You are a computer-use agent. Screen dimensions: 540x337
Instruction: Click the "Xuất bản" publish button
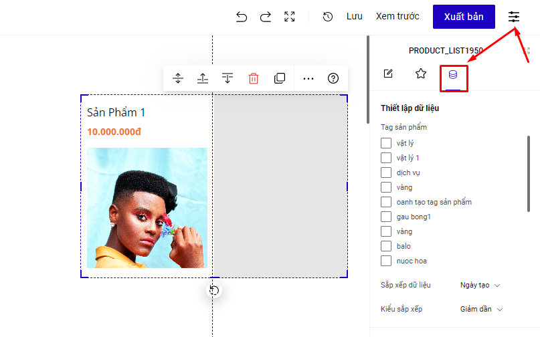click(464, 17)
